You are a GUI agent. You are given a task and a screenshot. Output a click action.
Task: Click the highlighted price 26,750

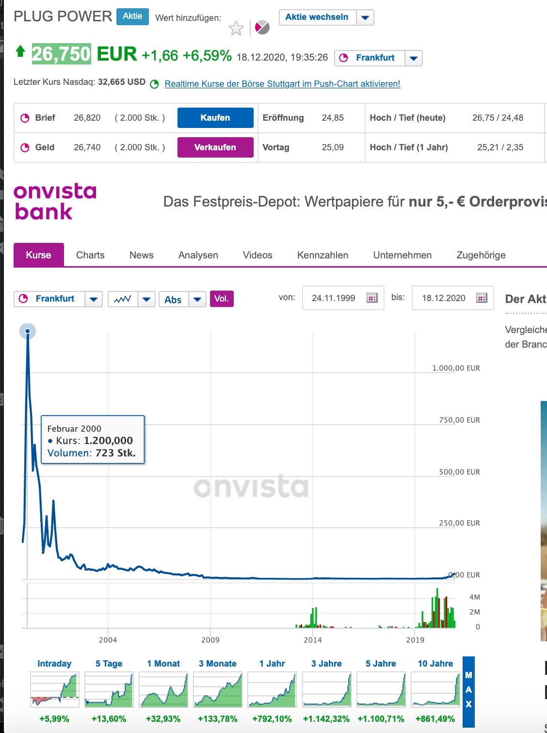[61, 54]
